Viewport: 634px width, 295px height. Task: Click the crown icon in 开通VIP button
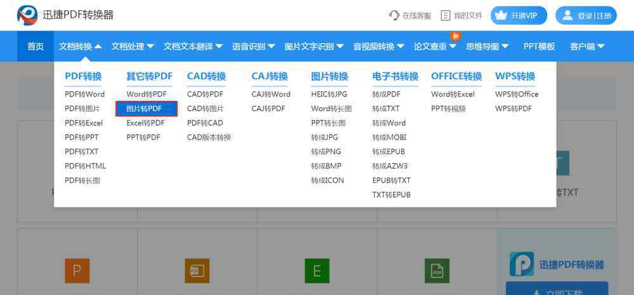click(x=501, y=15)
